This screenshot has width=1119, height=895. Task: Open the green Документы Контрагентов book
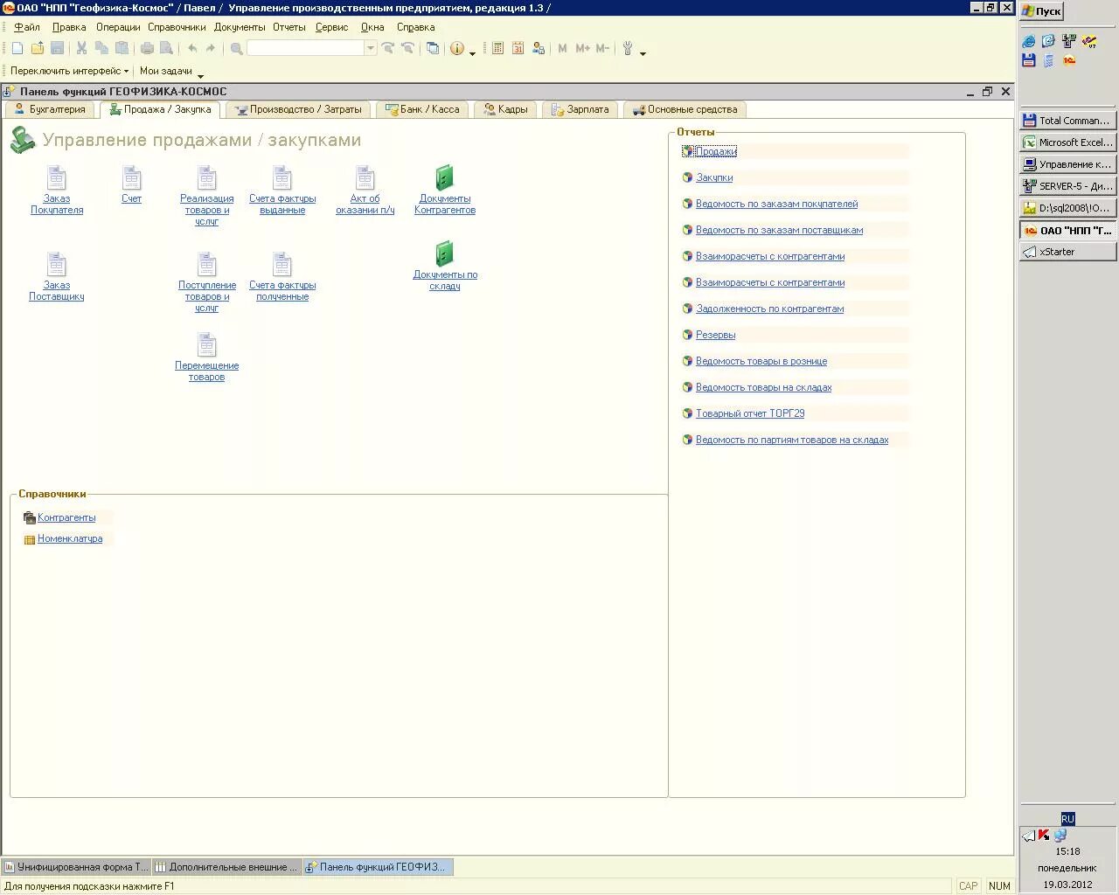pyautogui.click(x=444, y=177)
